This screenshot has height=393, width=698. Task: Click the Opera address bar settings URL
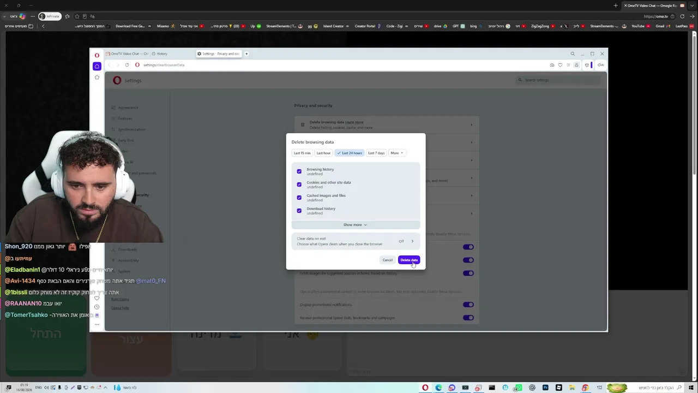point(164,65)
